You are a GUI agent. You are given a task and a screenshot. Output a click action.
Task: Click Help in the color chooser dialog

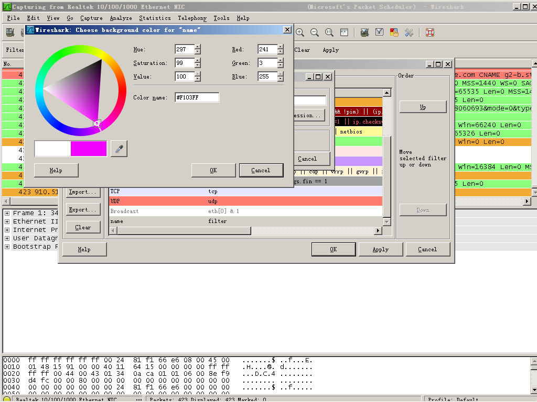56,170
